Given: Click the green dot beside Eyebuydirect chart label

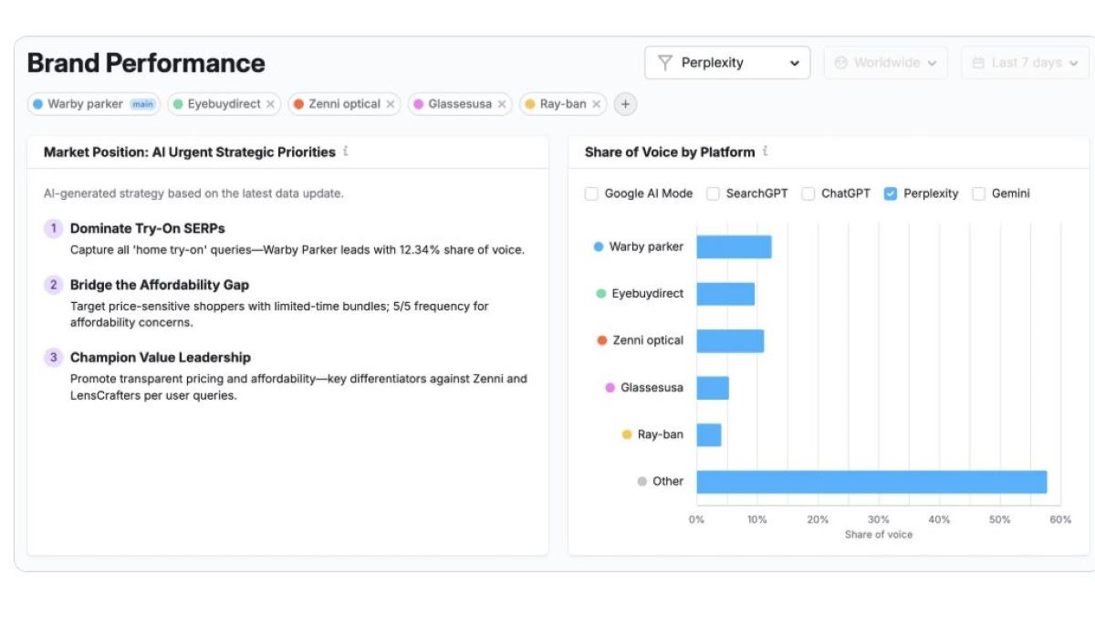Looking at the screenshot, I should [600, 294].
